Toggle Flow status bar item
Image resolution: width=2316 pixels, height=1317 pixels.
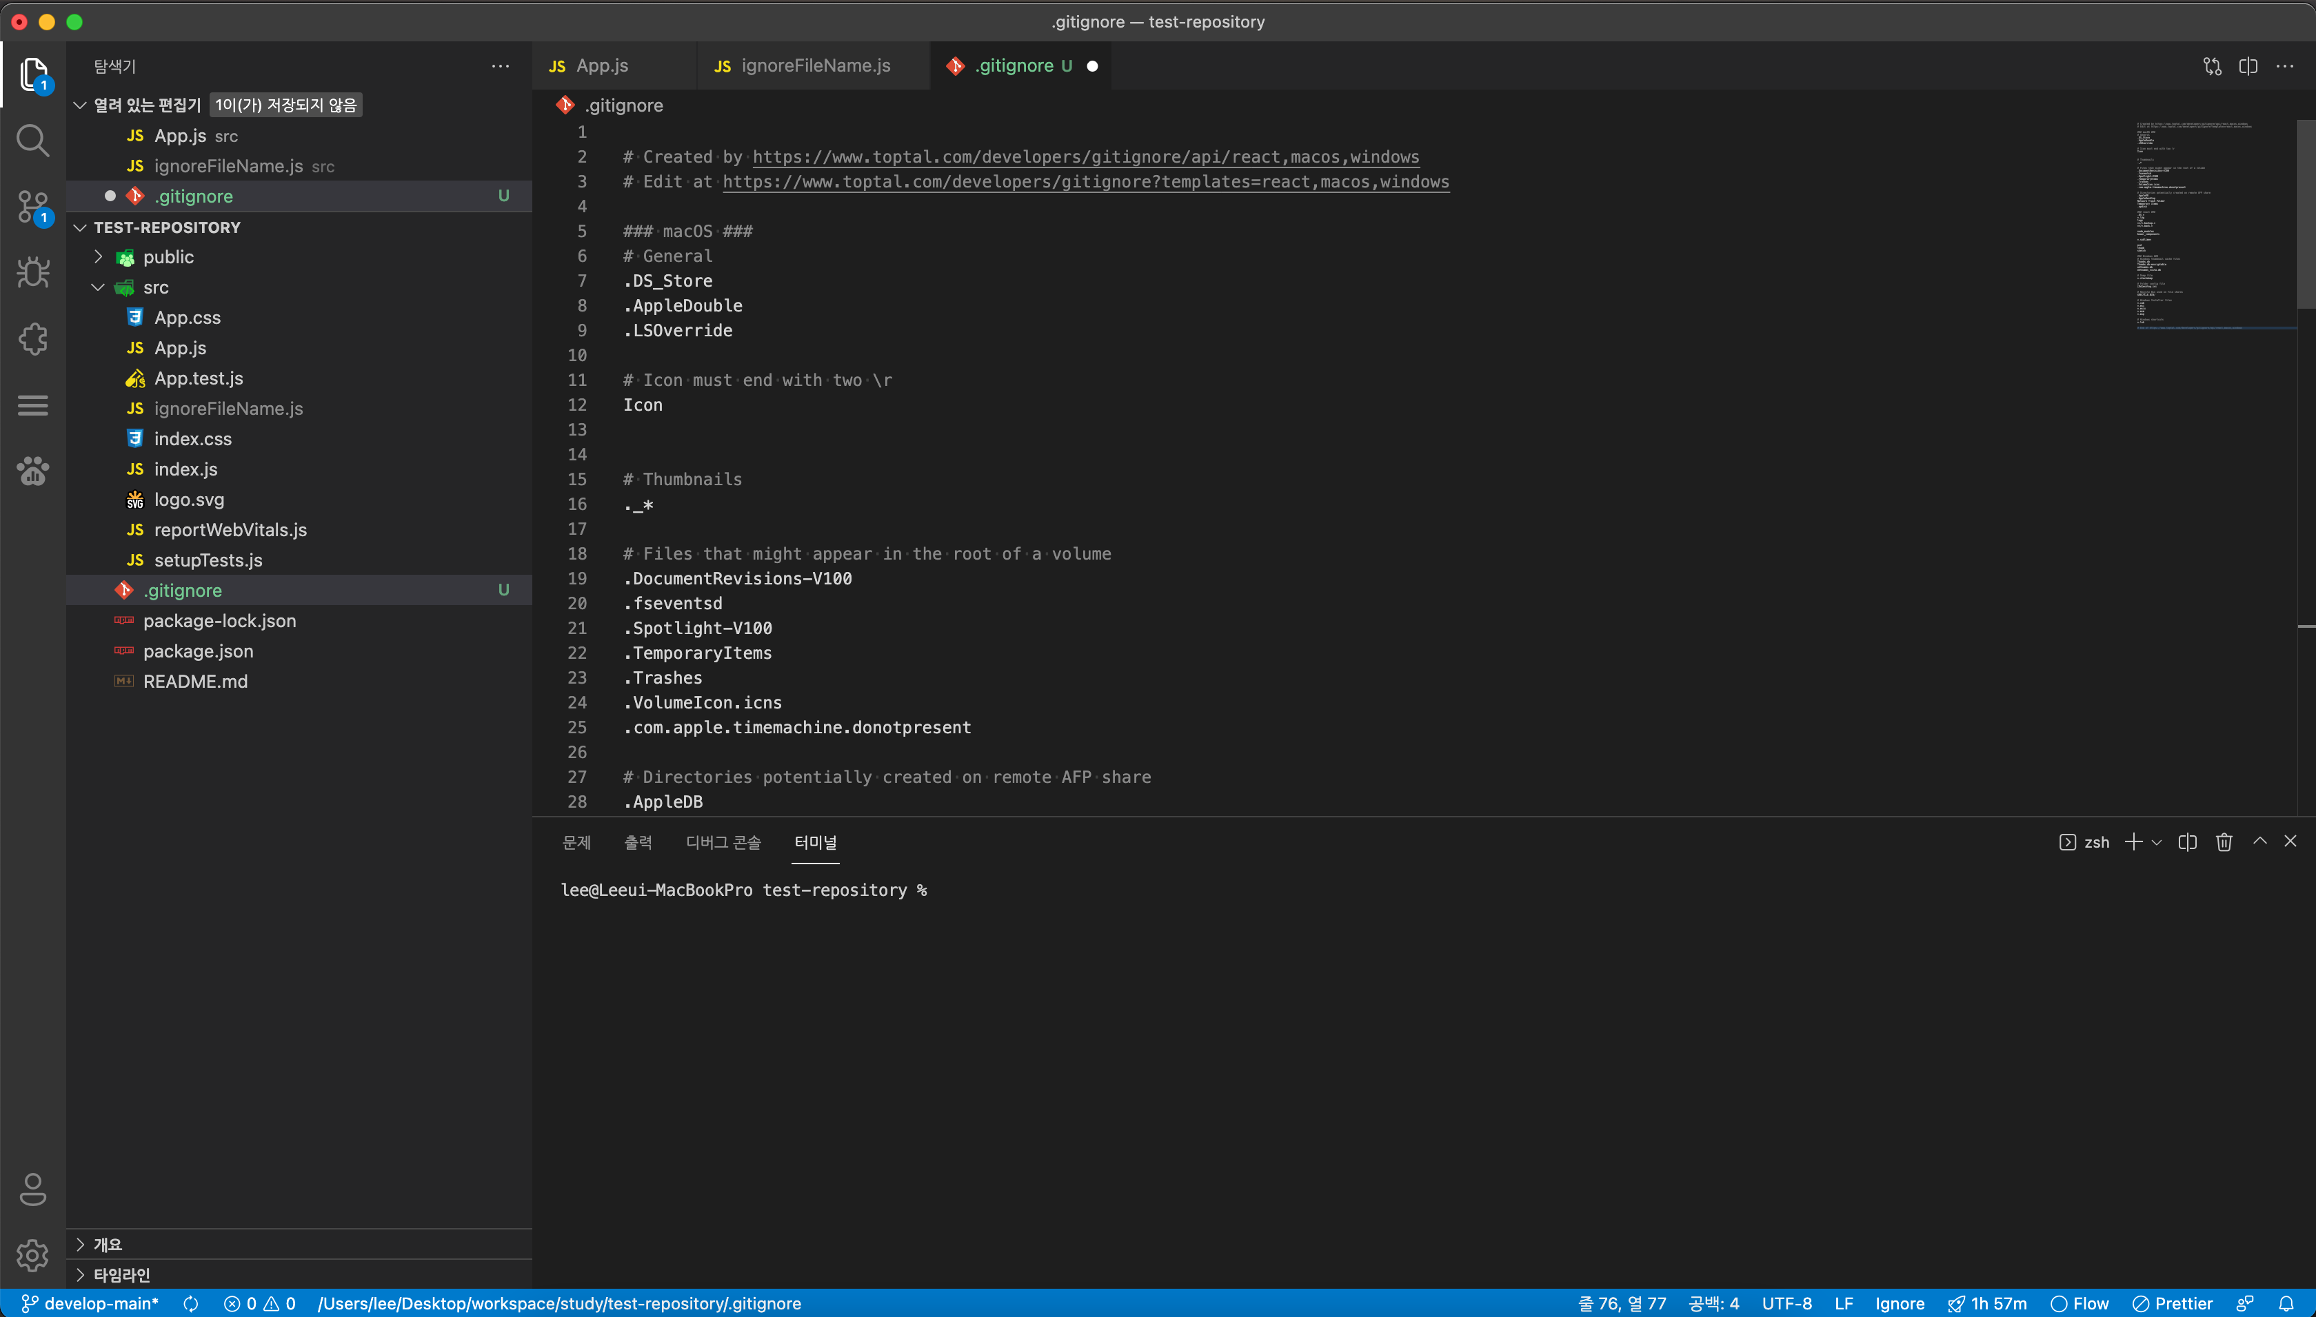tap(2080, 1303)
